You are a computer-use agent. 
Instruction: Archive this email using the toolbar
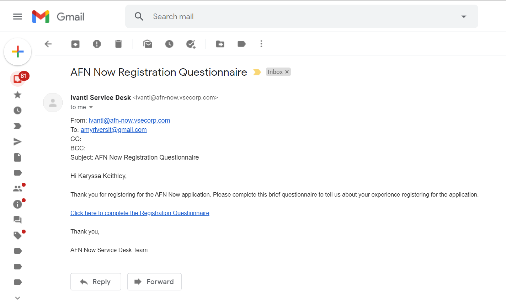pyautogui.click(x=75, y=44)
